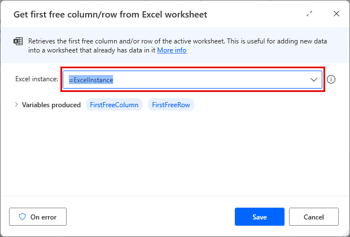The image size is (350, 237).
Task: Click the "Excel instance:" field label
Action: pyautogui.click(x=37, y=79)
